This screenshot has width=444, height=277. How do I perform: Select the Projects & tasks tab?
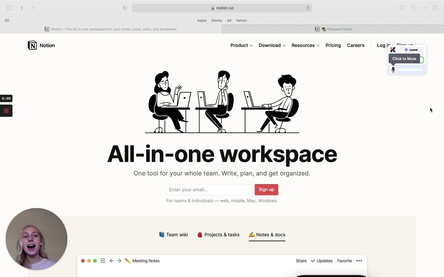coord(218,235)
